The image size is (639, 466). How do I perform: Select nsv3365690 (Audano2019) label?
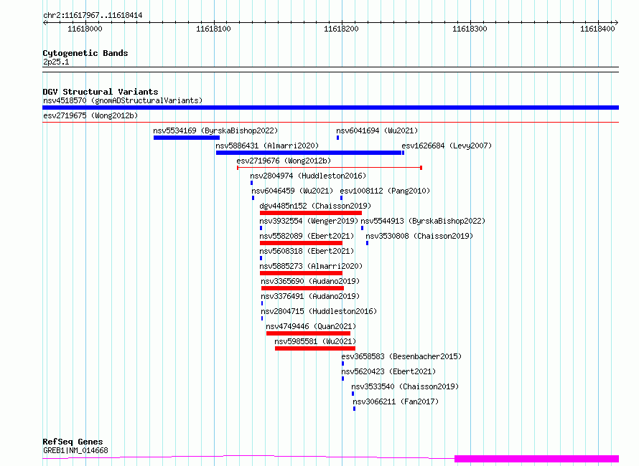point(310,281)
